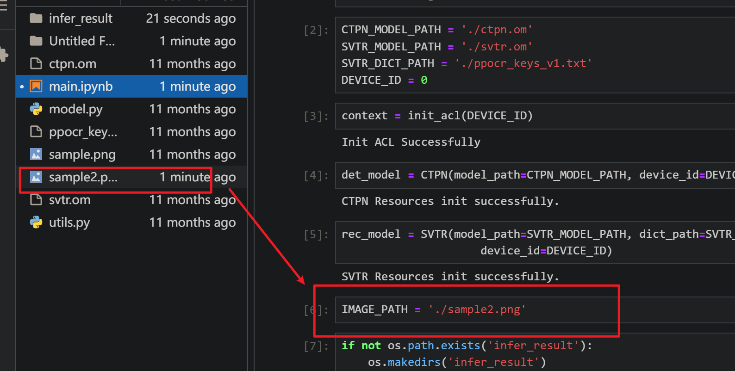Click into cell 3 init_acl code

coord(535,116)
